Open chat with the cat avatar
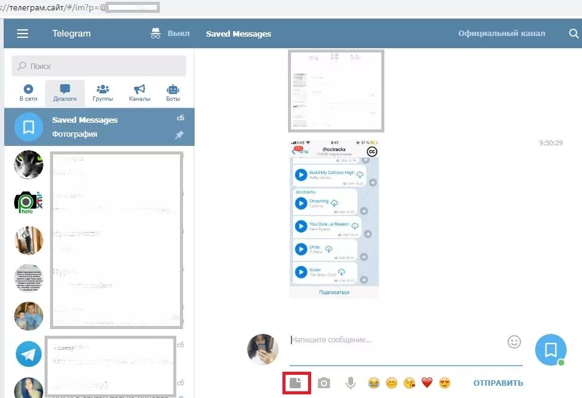 pos(29,165)
